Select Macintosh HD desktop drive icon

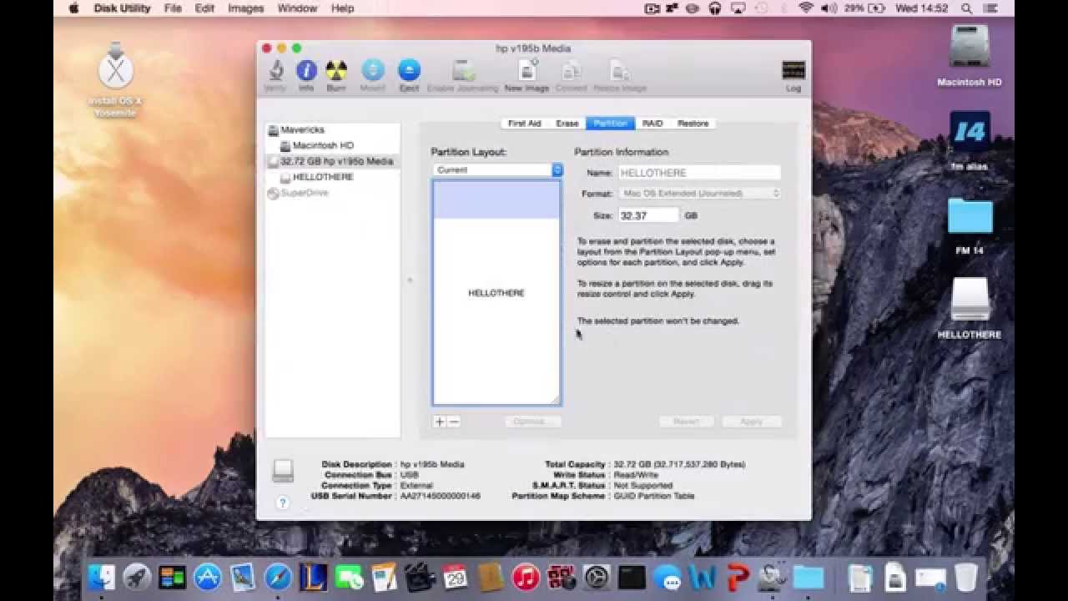point(970,56)
